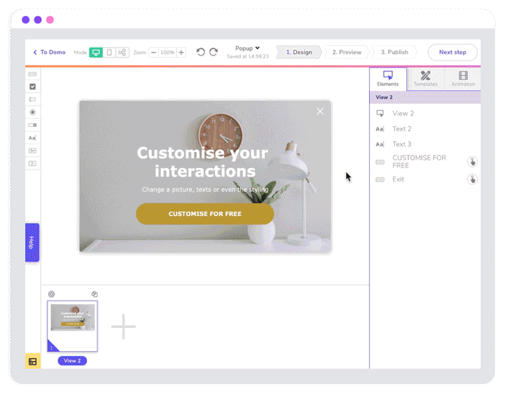The width and height of the screenshot is (506, 394).
Task: Add a video element from left toolbar
Action: [x=32, y=163]
